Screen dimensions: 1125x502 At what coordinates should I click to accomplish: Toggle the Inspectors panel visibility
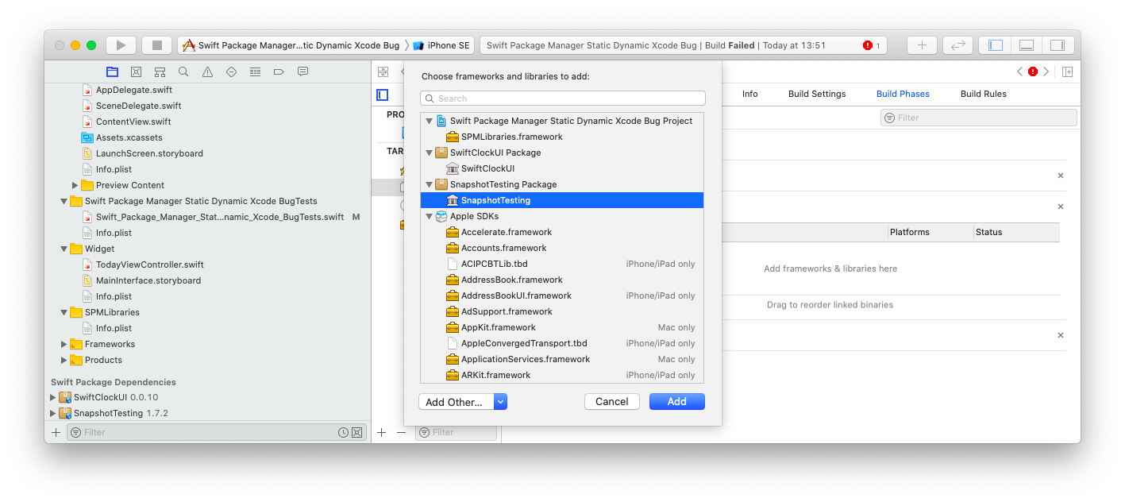click(1057, 45)
